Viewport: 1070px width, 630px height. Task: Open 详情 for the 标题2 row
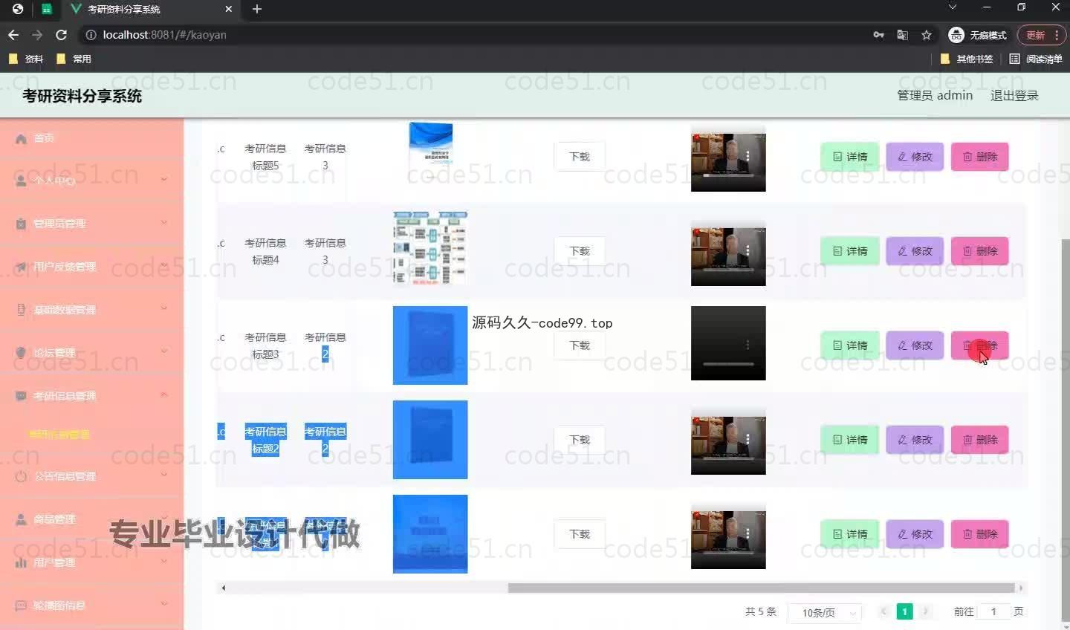[x=850, y=440]
